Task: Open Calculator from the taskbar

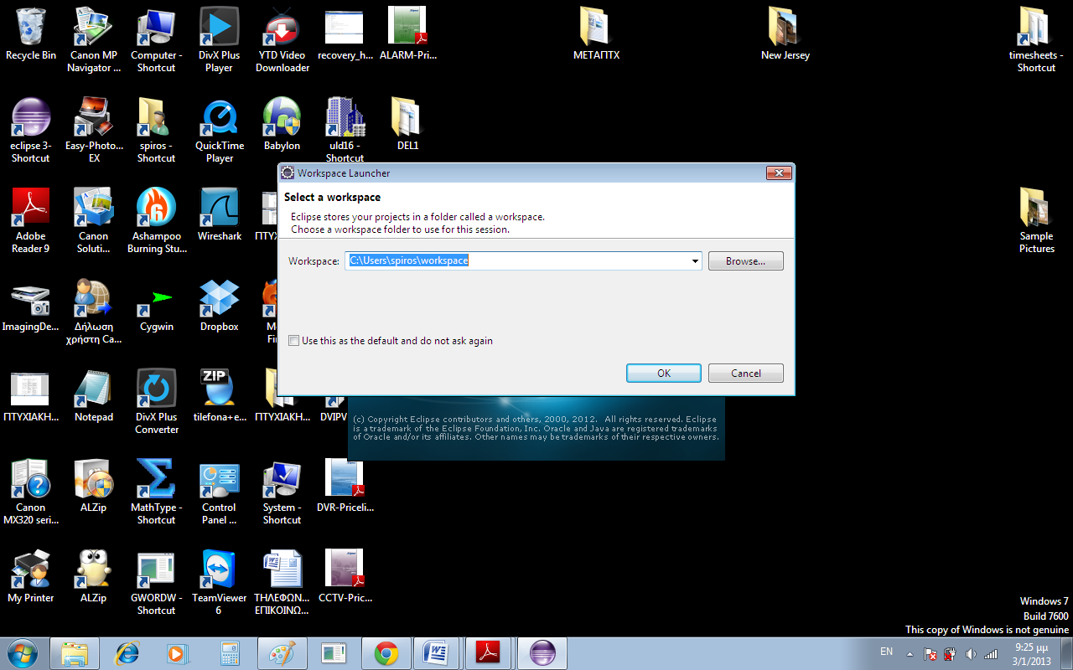Action: [x=230, y=653]
